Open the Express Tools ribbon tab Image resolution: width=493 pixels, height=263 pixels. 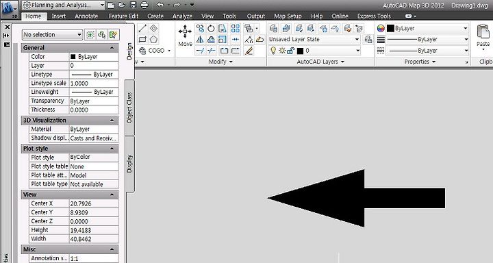(374, 16)
